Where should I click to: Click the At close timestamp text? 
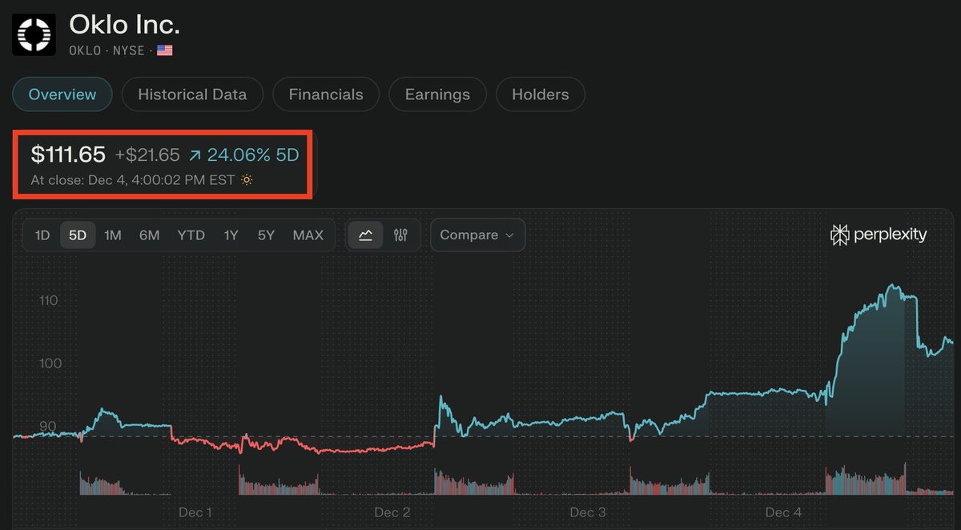pyautogui.click(x=132, y=180)
